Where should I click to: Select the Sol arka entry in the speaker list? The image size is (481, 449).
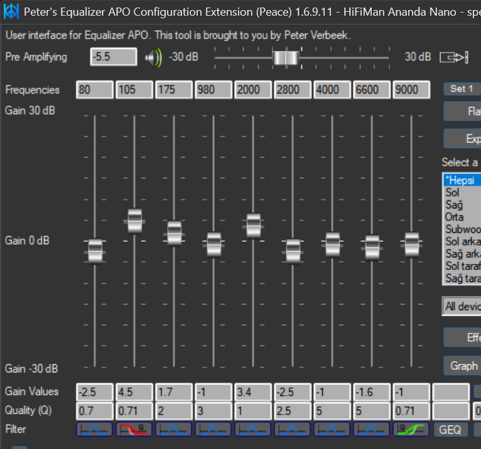coord(462,241)
